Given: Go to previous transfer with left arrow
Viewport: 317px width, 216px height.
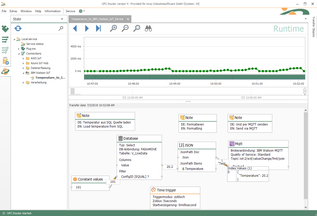Looking at the screenshot, I should click(75, 28).
